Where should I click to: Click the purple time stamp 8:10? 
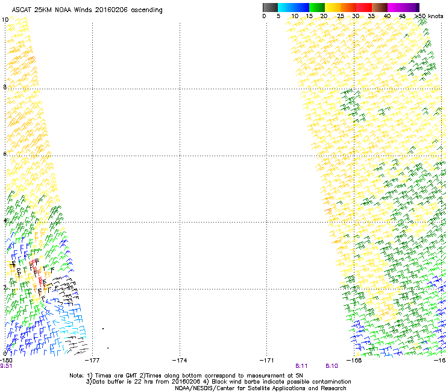(x=331, y=366)
